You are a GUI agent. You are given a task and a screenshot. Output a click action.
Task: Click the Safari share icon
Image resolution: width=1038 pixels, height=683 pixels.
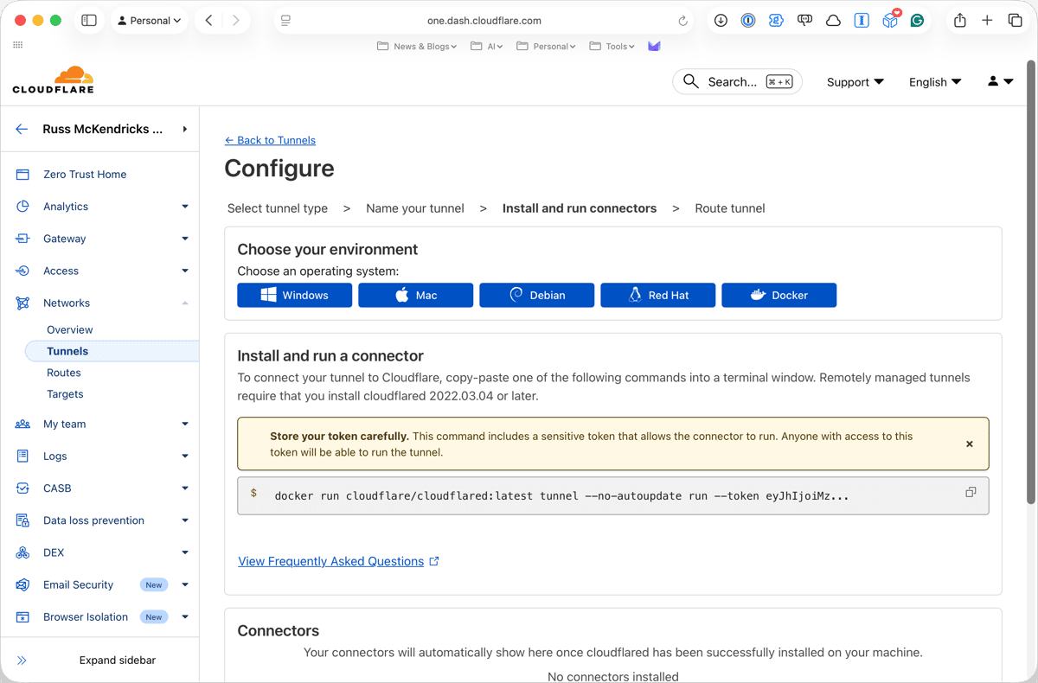click(959, 21)
